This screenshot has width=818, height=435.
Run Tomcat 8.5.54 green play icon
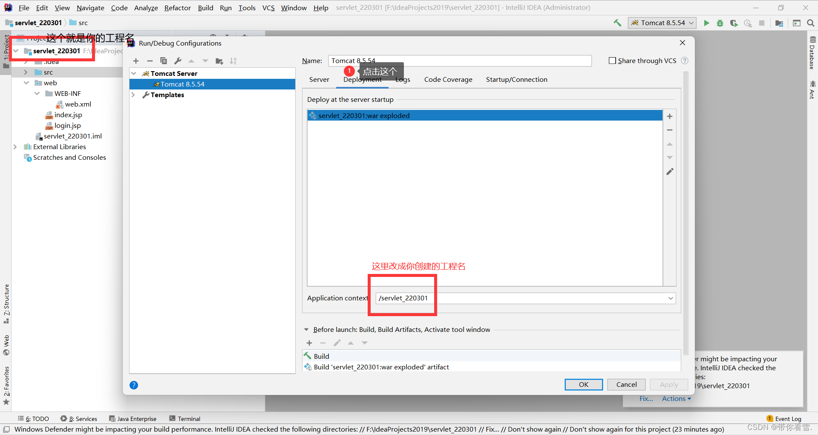(x=706, y=23)
